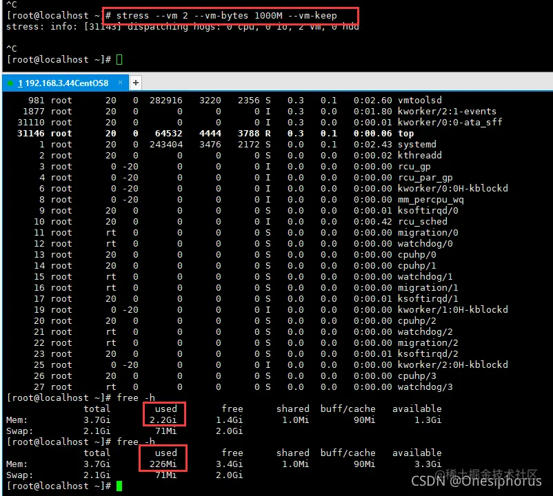Select the kworker/2:1-events process row
This screenshot has height=496, width=553.
(x=259, y=112)
